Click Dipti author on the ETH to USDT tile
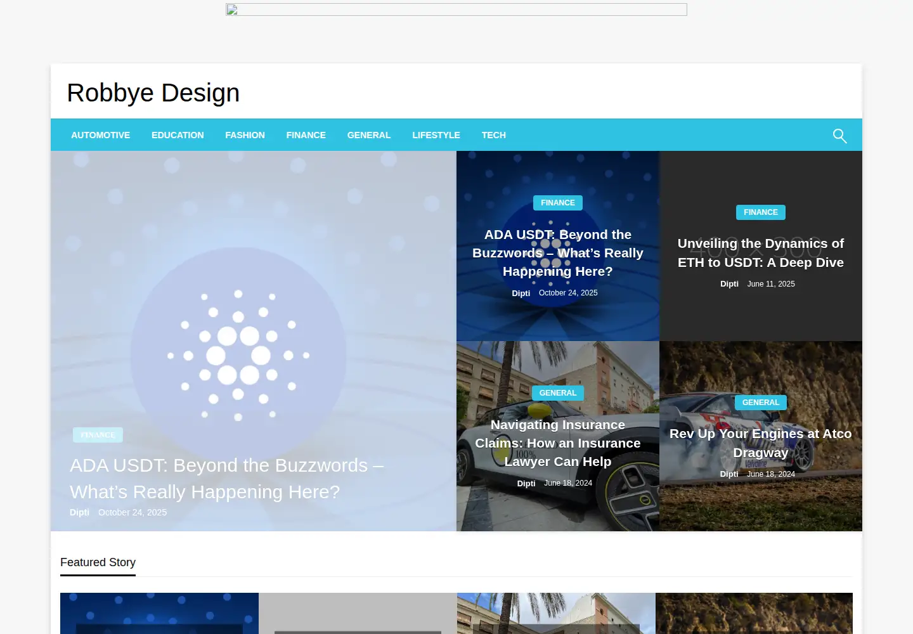The image size is (913, 634). pyautogui.click(x=729, y=284)
